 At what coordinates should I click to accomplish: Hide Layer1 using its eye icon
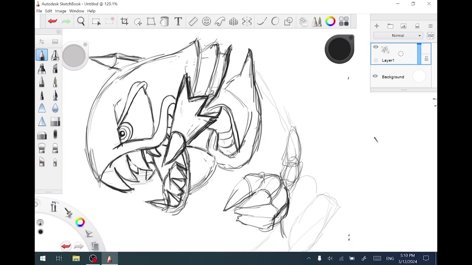click(376, 47)
